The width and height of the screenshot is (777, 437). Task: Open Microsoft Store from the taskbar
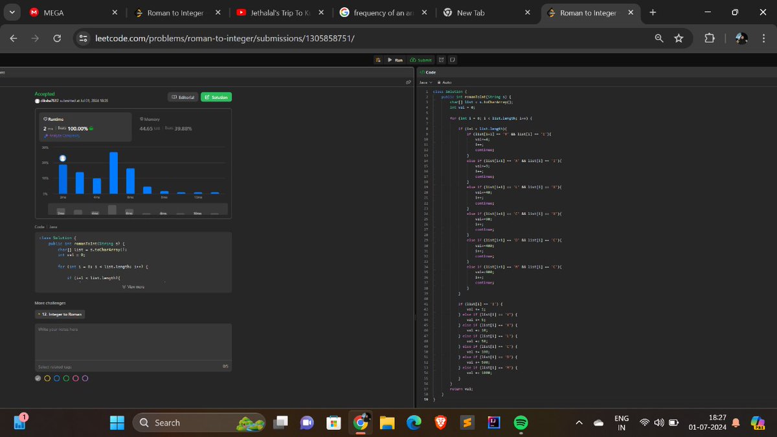point(333,423)
